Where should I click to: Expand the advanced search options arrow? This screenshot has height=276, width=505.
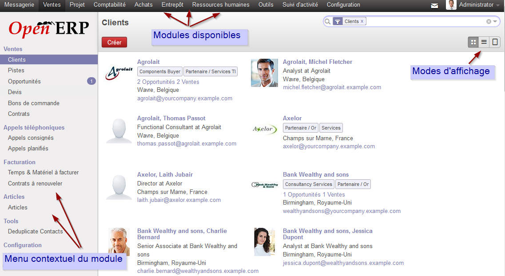(495, 22)
